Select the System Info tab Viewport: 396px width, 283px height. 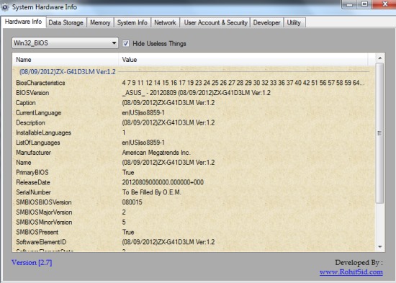(x=132, y=23)
